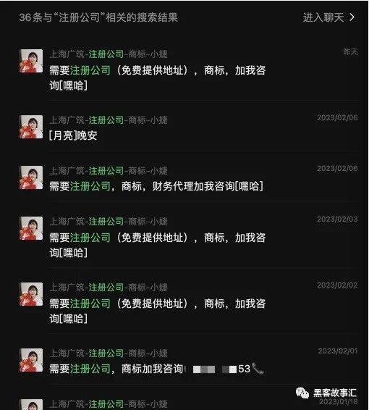
Task: Open the 免费提供地址 message from 2023/02/03
Action: tap(189, 235)
